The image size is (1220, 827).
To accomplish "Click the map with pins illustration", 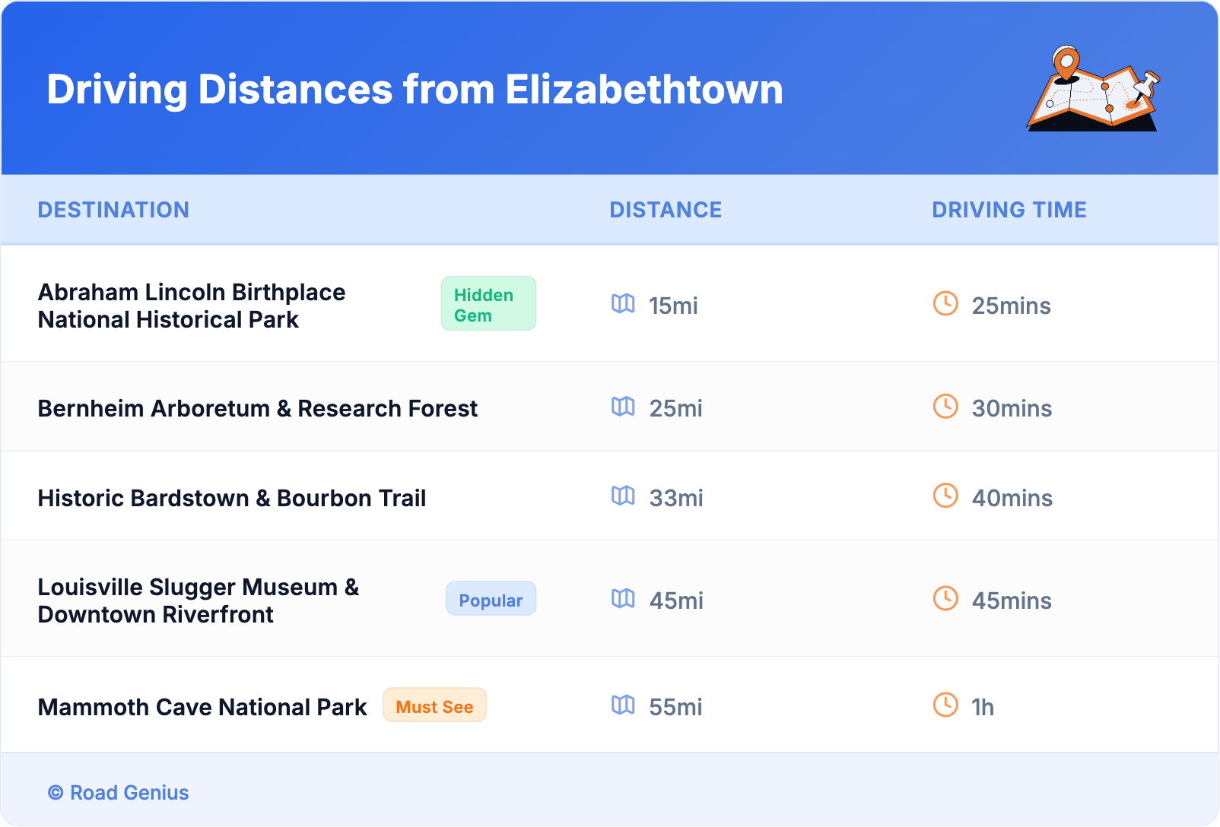I will click(x=1093, y=89).
